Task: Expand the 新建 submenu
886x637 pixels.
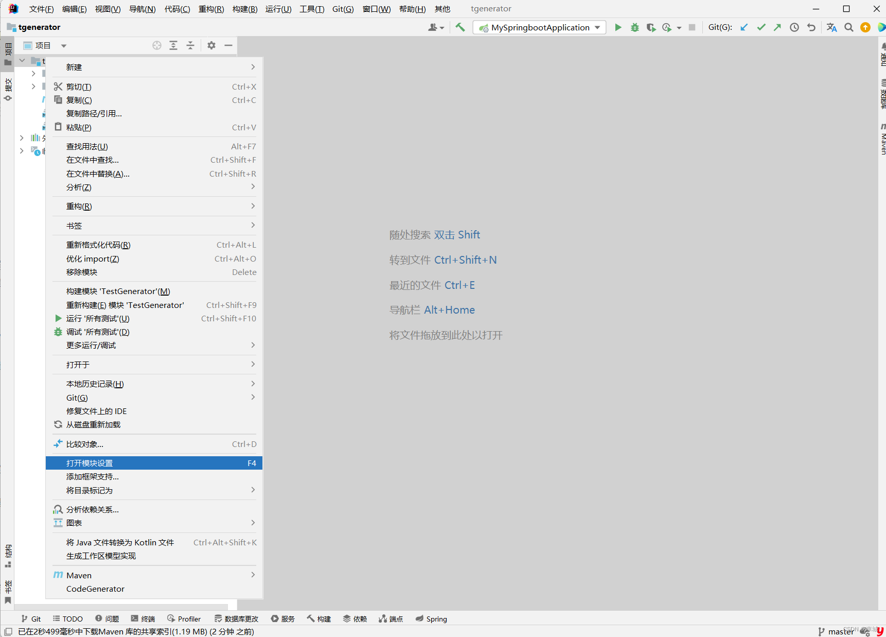Action: (154, 67)
